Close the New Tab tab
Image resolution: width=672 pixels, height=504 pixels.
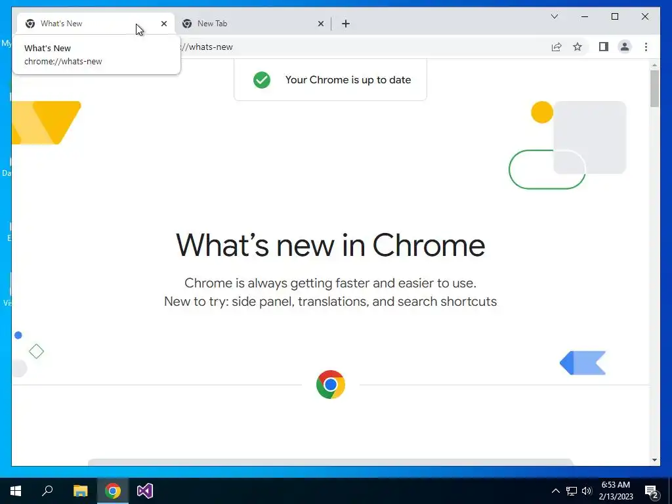(320, 24)
